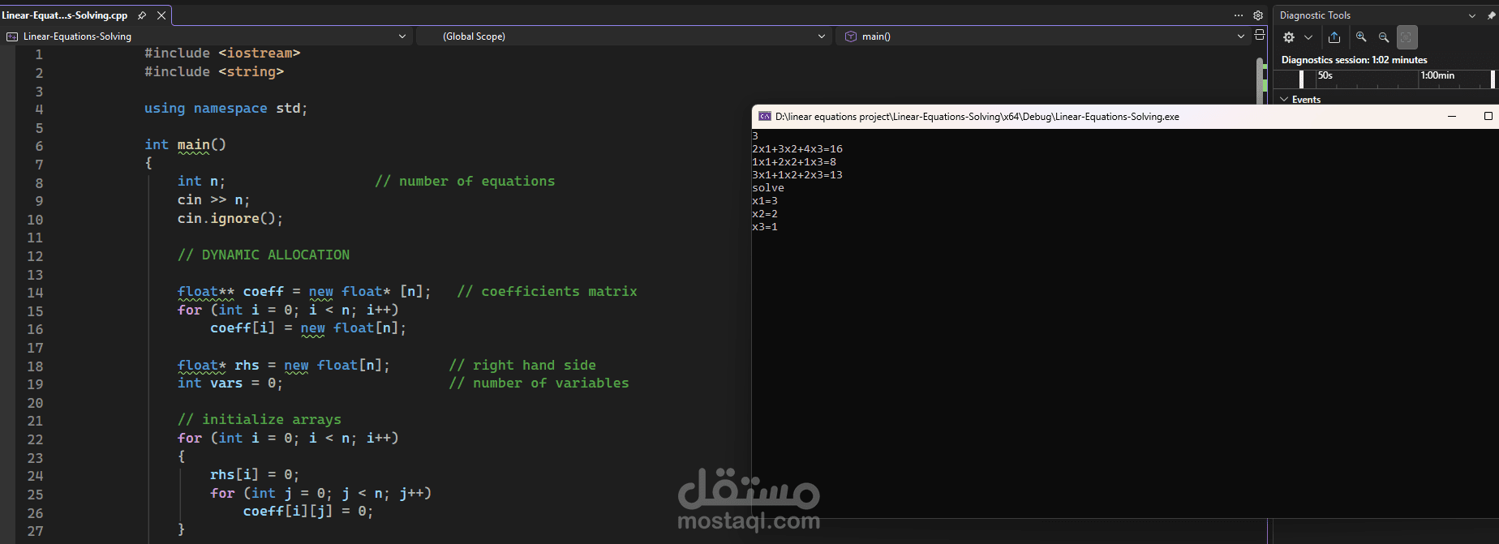The width and height of the screenshot is (1499, 544).
Task: Click the Diagnostic Tools panel title
Action: [1315, 15]
